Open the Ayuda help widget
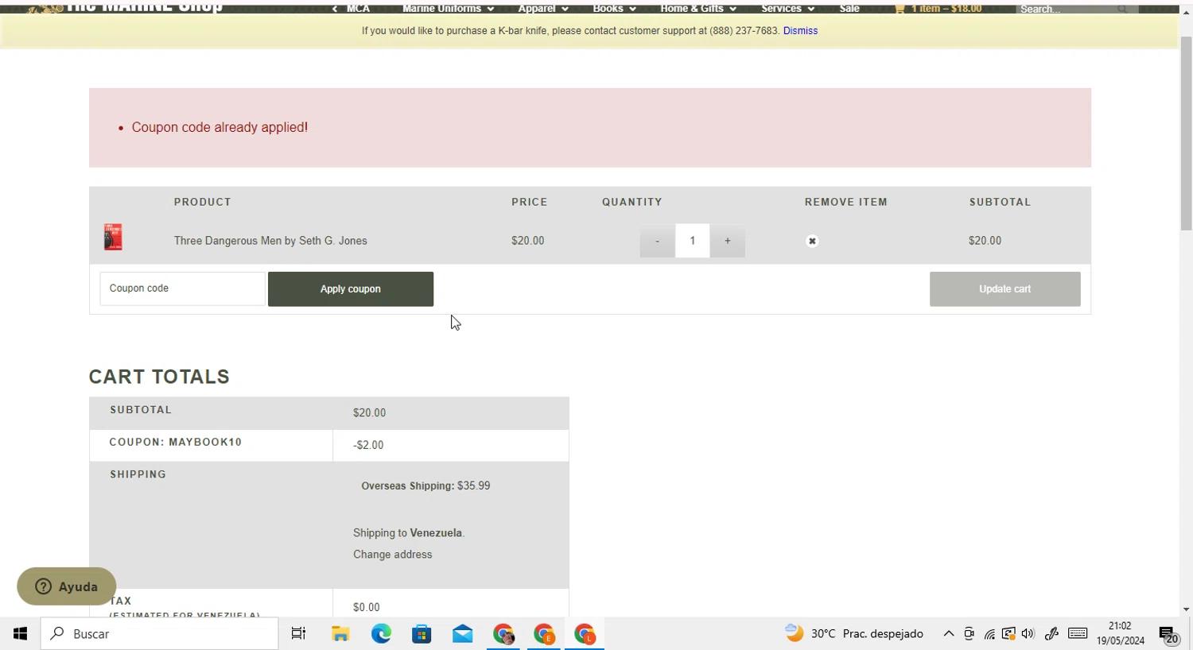This screenshot has width=1193, height=650. coord(67,586)
